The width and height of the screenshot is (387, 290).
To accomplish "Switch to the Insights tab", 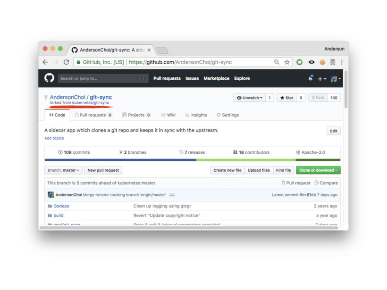I will point(196,115).
